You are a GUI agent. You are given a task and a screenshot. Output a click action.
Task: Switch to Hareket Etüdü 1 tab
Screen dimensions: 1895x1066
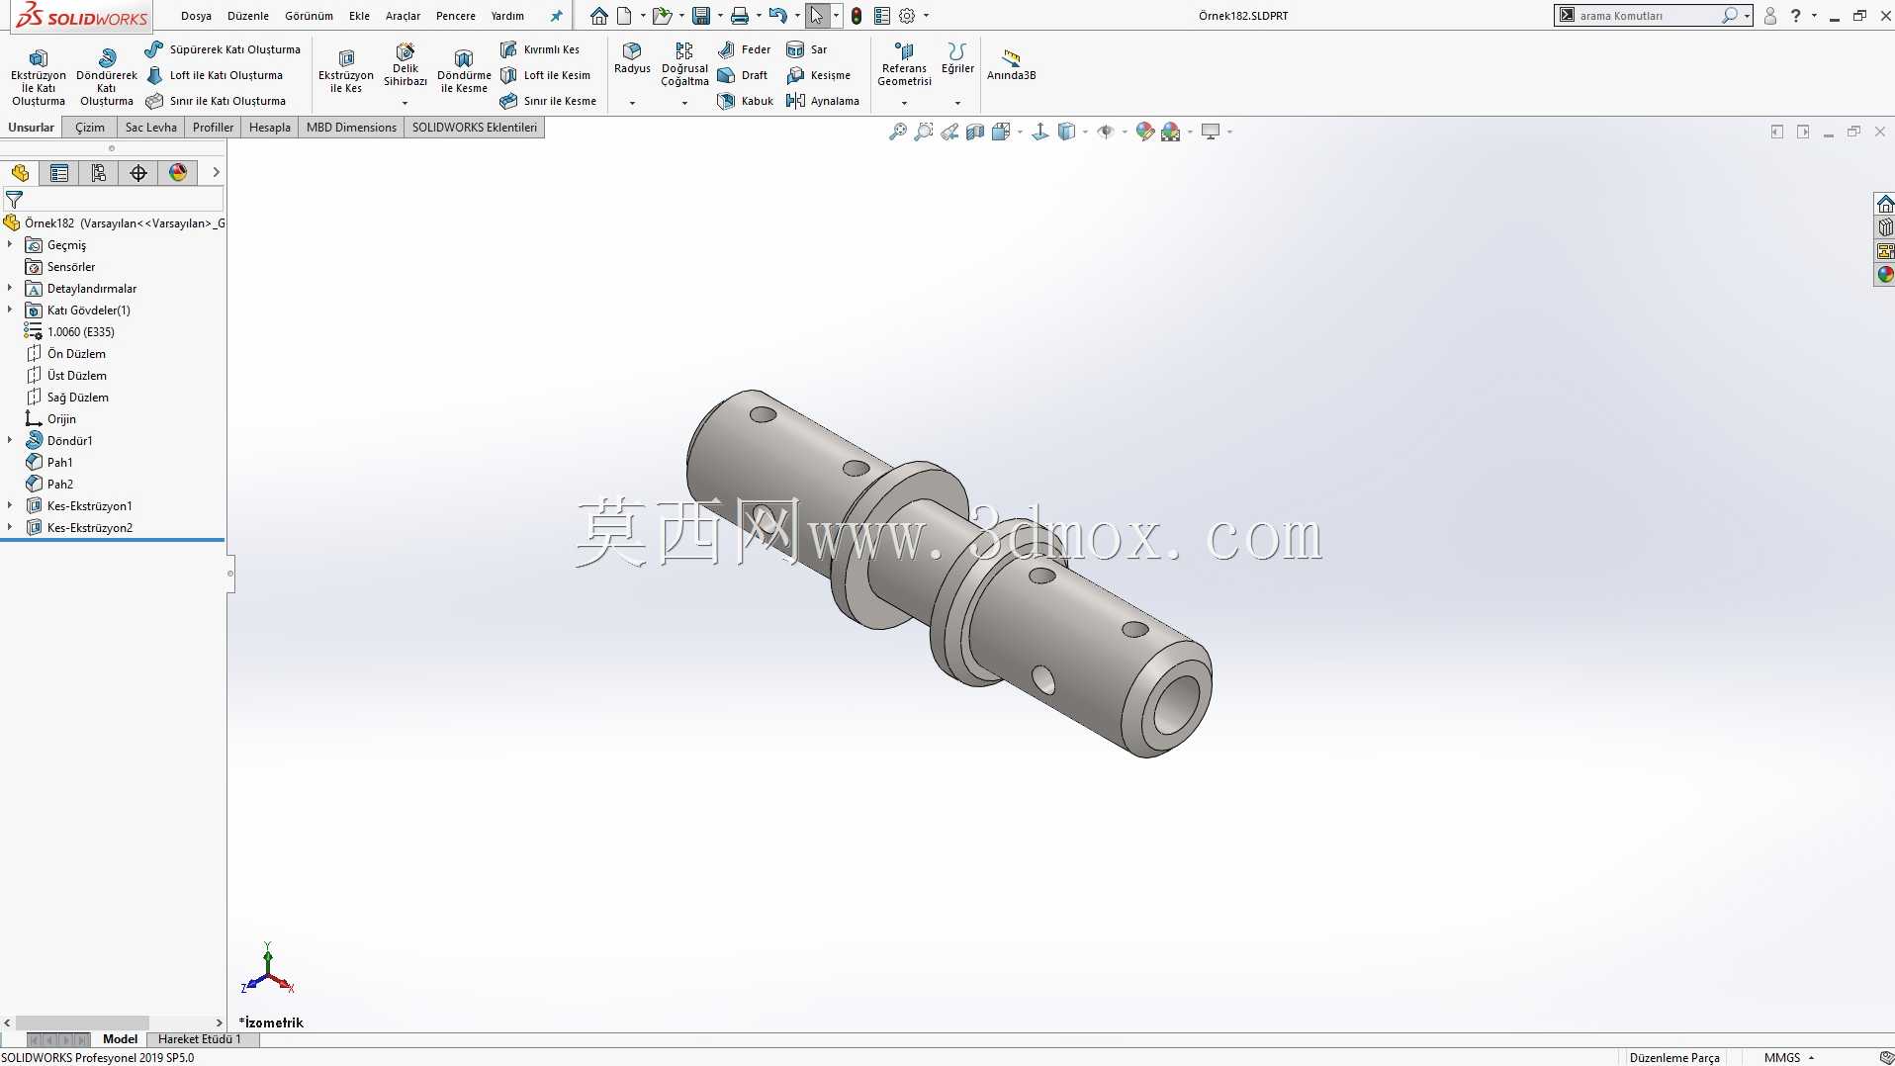coord(200,1039)
